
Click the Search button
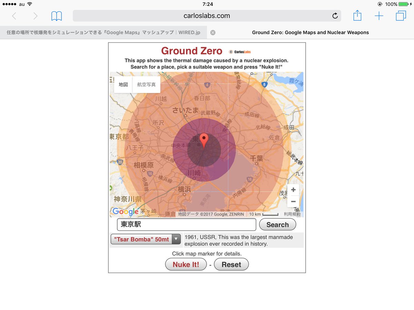277,225
